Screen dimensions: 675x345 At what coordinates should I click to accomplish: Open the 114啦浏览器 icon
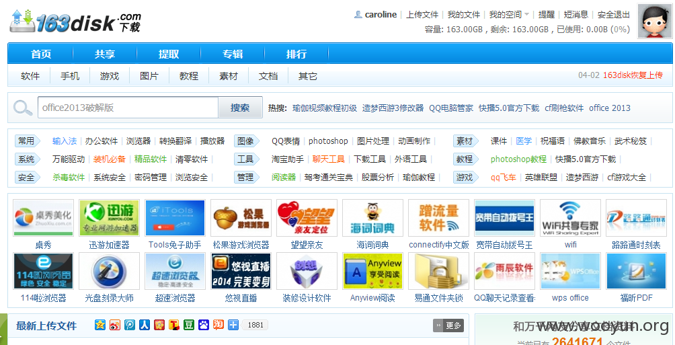44,270
